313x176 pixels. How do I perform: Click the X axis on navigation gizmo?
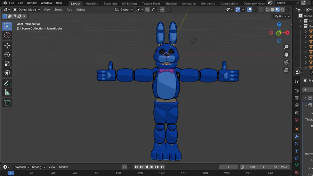(x=287, y=33)
